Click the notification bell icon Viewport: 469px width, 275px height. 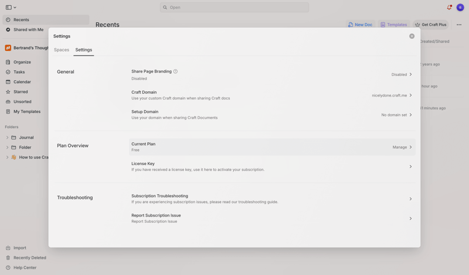coord(449,8)
